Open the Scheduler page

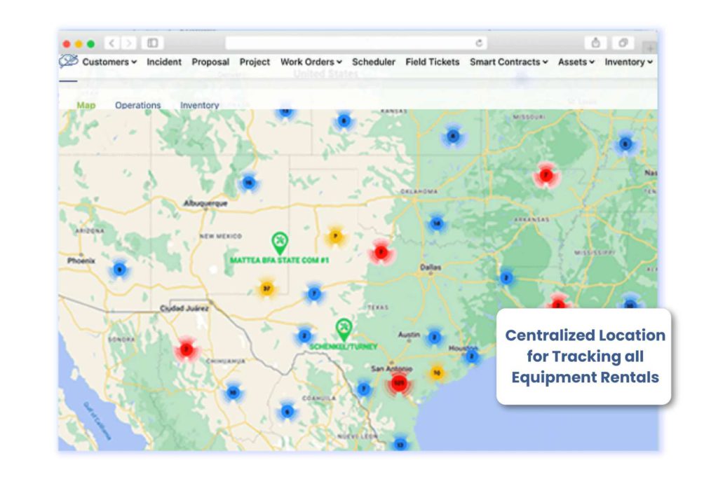tap(374, 62)
